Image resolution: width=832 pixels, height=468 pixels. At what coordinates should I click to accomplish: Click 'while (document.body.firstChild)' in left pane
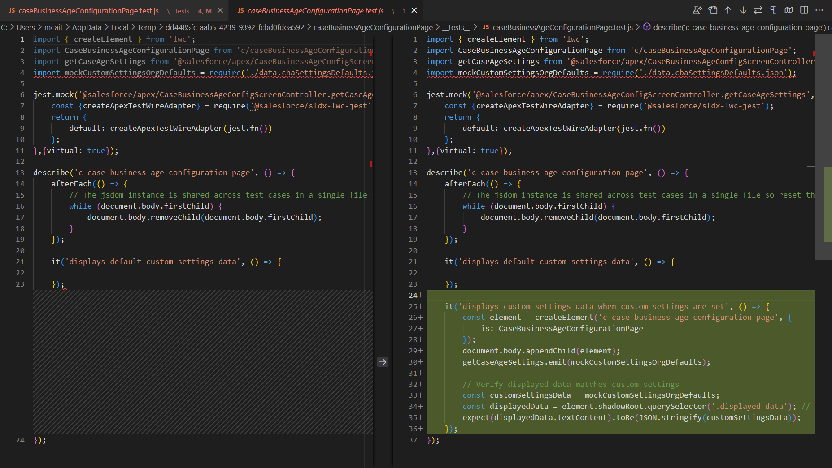(x=141, y=206)
